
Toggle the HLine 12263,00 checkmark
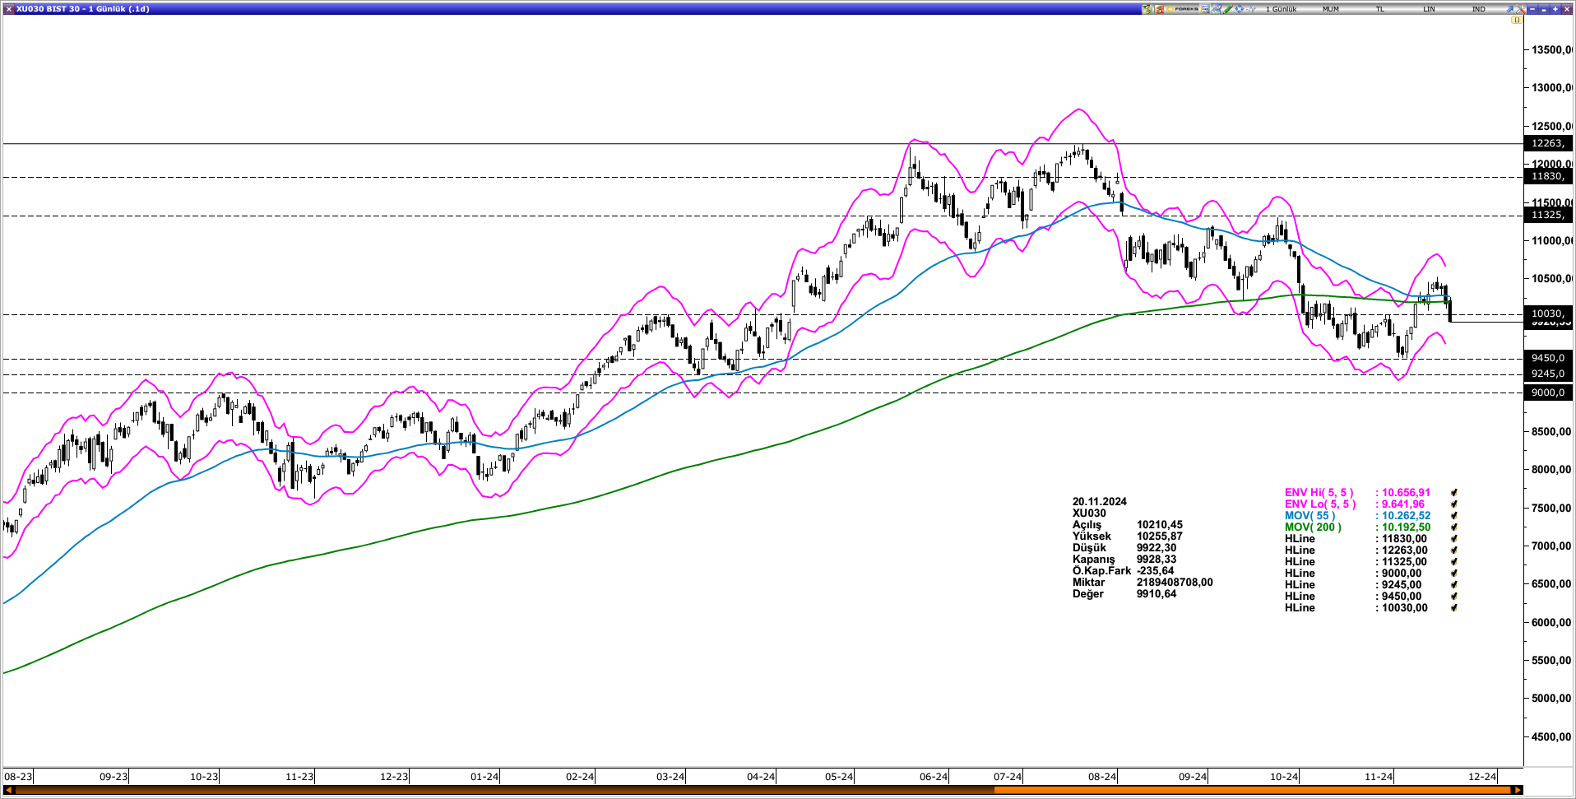1454,550
